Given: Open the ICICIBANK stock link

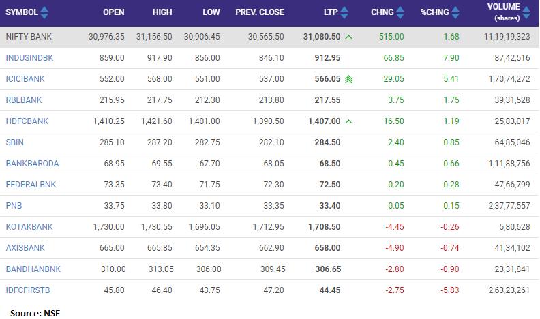Looking at the screenshot, I should tap(25, 79).
